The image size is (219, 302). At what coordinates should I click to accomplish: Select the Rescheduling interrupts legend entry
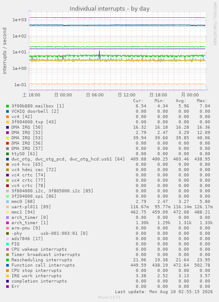point(42,260)
